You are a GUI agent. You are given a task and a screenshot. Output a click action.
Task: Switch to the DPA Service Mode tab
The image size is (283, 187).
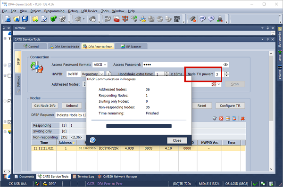point(64,47)
